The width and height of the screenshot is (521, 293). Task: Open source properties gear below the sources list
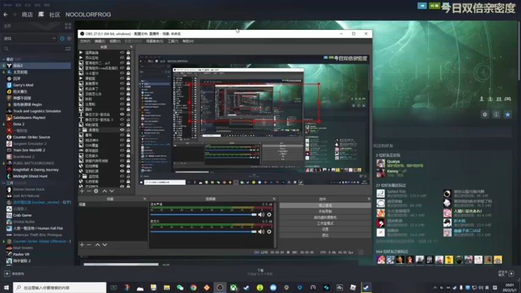click(x=96, y=191)
